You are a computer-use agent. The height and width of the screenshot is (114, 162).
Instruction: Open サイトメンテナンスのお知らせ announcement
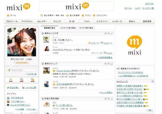[x=130, y=73]
